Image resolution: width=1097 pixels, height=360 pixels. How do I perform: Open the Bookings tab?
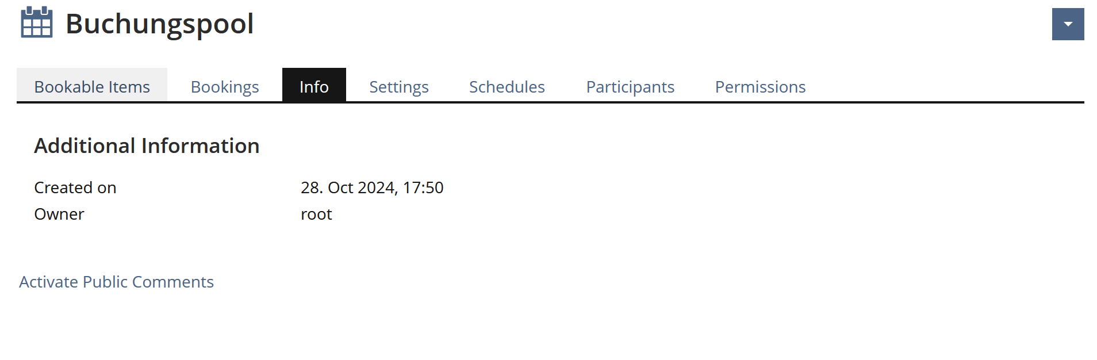click(x=225, y=86)
